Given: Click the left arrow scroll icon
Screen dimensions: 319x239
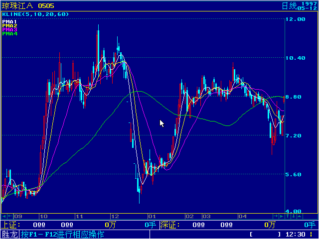Looking at the screenshot, I should 10,216.
